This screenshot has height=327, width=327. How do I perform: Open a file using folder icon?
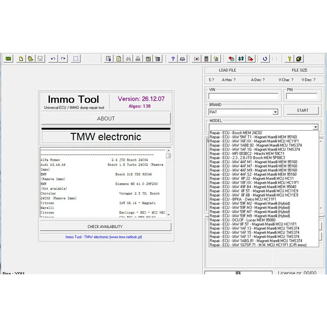click(x=31, y=58)
